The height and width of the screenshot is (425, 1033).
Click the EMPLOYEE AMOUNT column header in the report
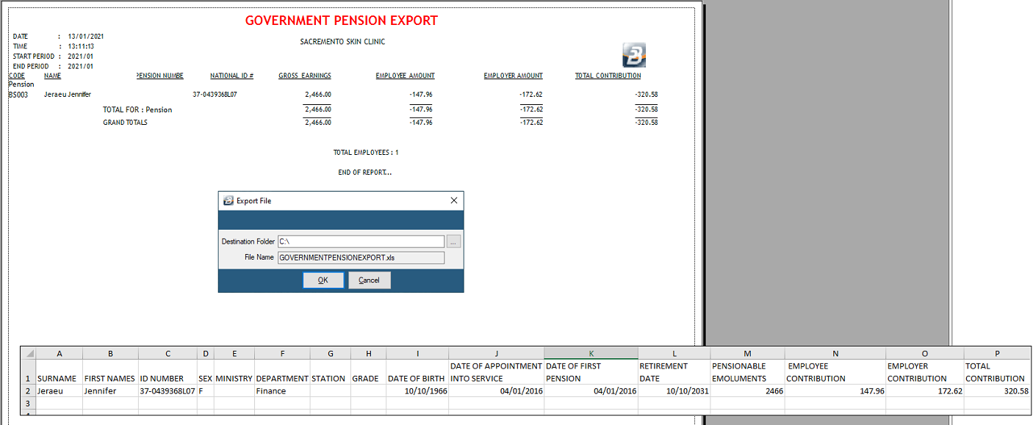pos(405,76)
